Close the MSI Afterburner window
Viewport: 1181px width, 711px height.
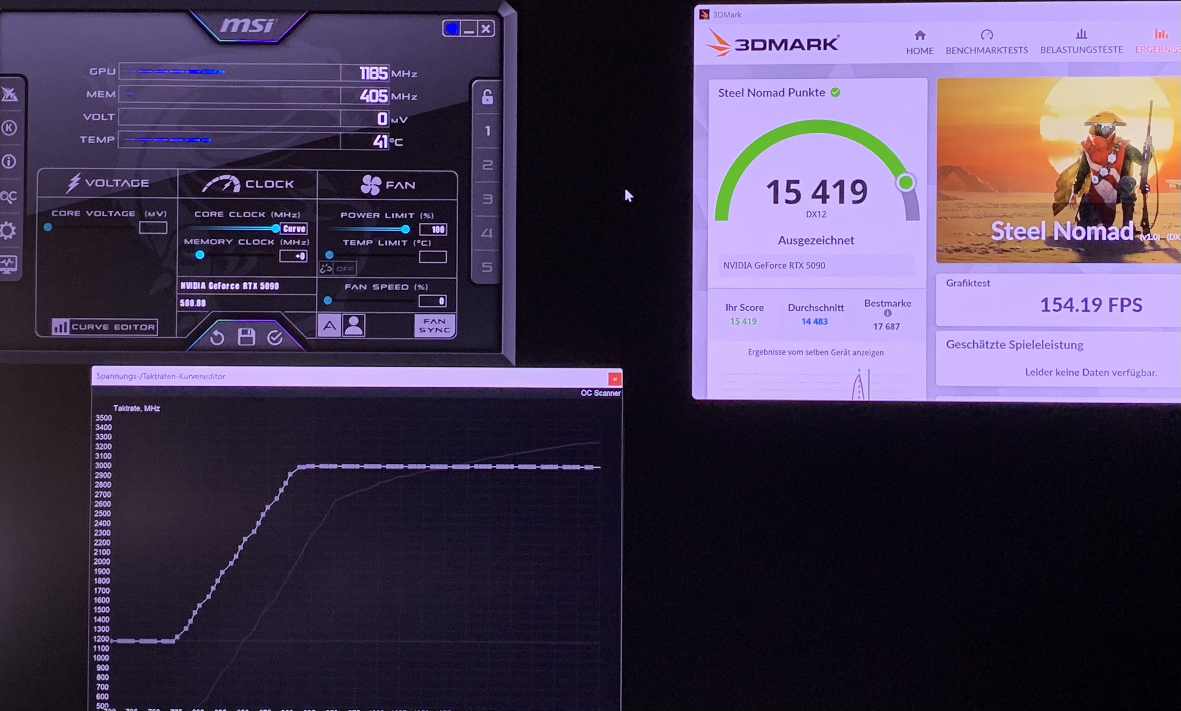[486, 29]
